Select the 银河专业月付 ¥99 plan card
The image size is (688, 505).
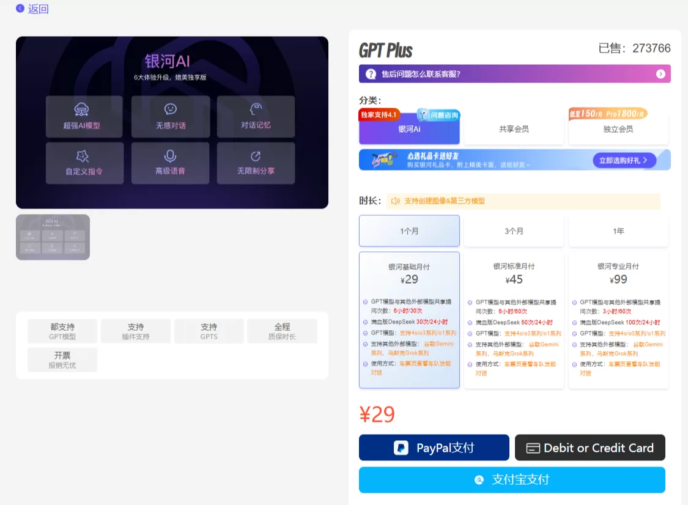pyautogui.click(x=618, y=320)
